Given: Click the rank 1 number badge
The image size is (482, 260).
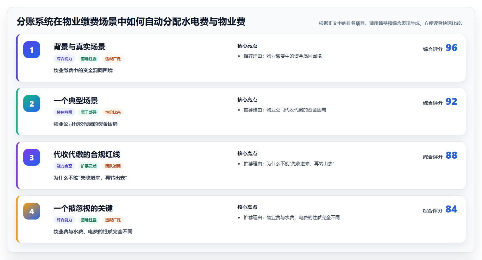Looking at the screenshot, I should point(32,50).
